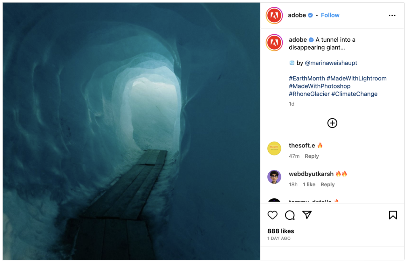The image size is (407, 262).
Task: Save the post with the bookmark icon
Action: [x=393, y=215]
